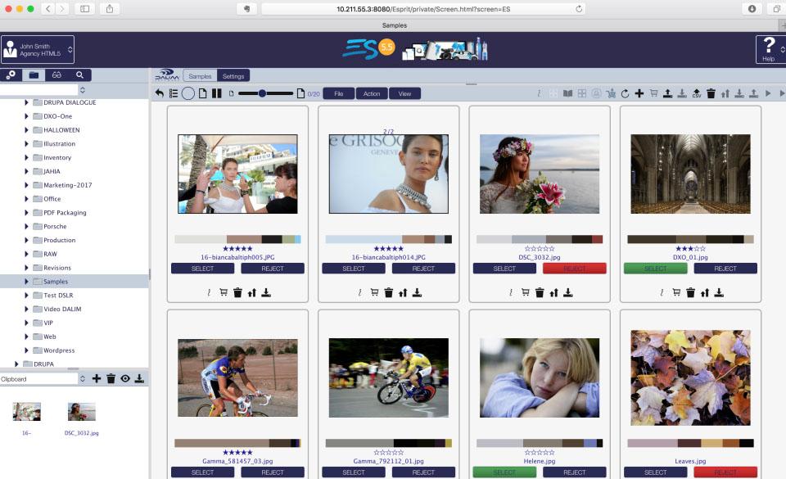Click SELECT under 16-biancabaltiph005.JPG

tap(202, 269)
